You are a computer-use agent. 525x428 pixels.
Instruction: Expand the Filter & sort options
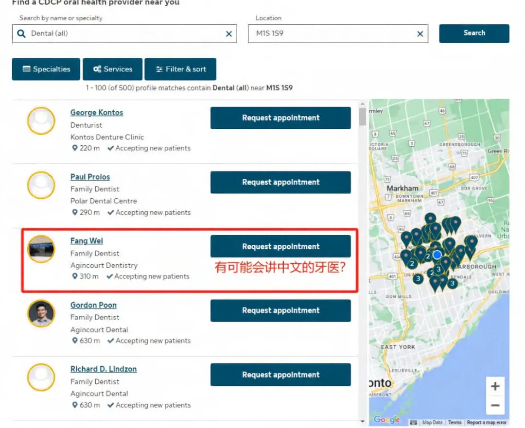[x=180, y=69]
